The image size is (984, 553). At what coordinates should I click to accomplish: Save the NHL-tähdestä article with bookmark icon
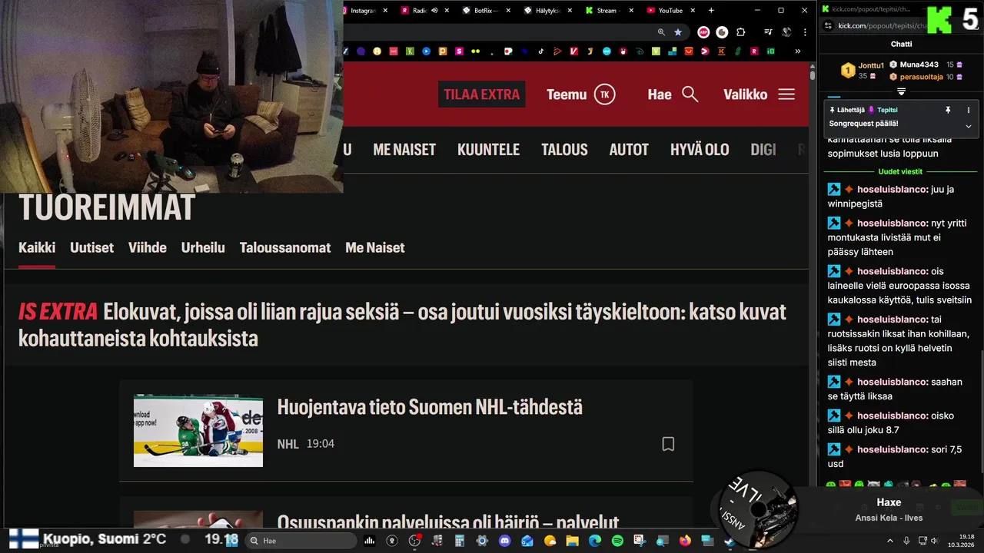click(x=668, y=444)
